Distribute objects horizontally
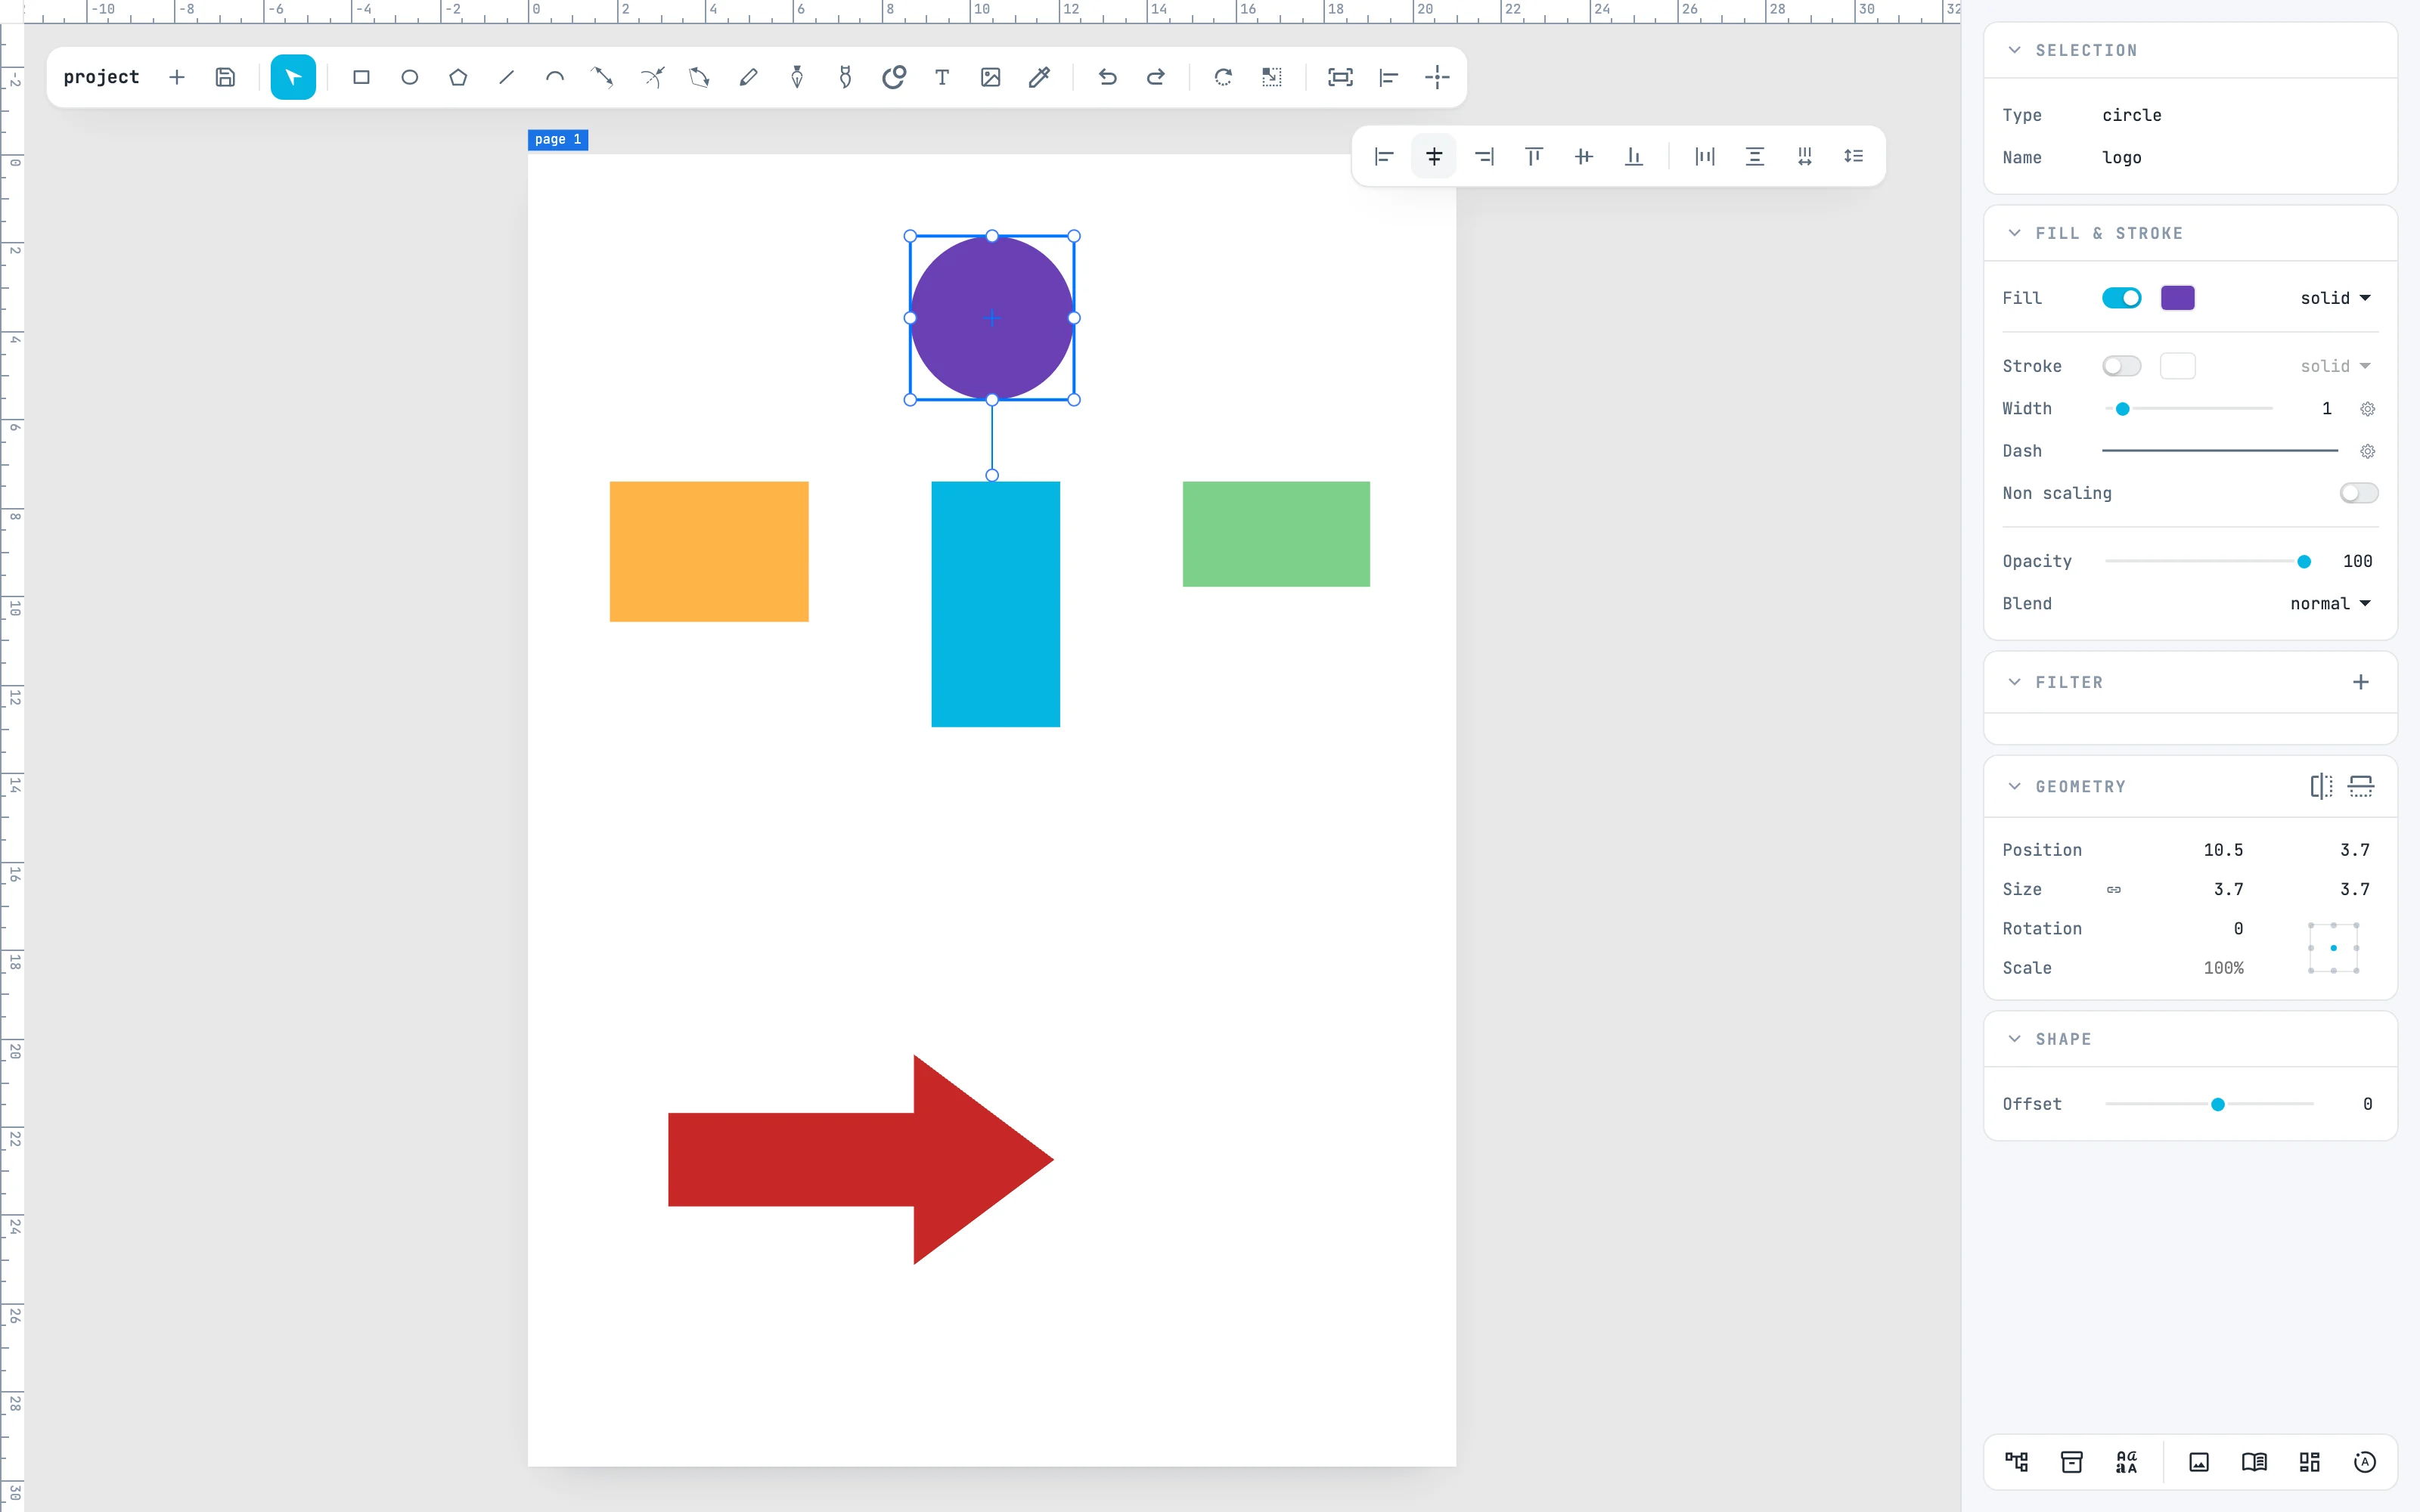This screenshot has height=1512, width=2420. pos(1705,156)
